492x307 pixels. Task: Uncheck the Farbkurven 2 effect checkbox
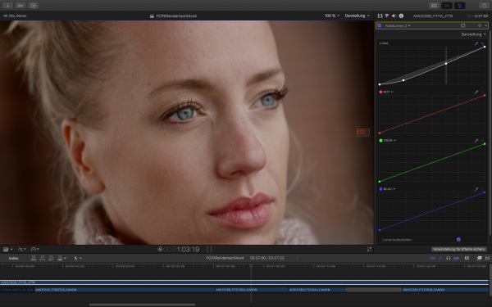point(380,25)
